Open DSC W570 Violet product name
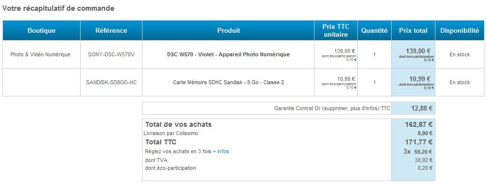Screen dimensions: 487x186 (229, 54)
